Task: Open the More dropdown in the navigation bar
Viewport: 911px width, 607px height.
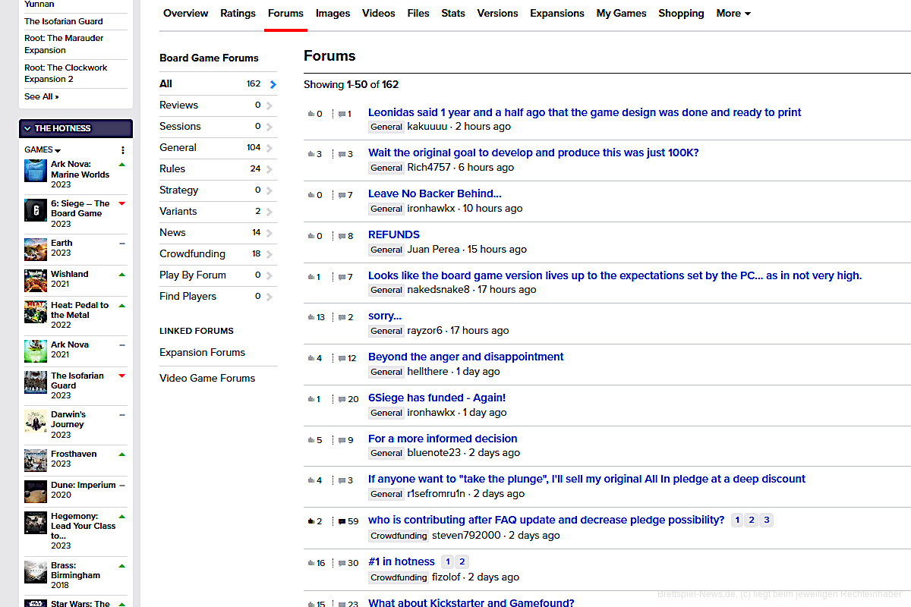Action: click(733, 13)
